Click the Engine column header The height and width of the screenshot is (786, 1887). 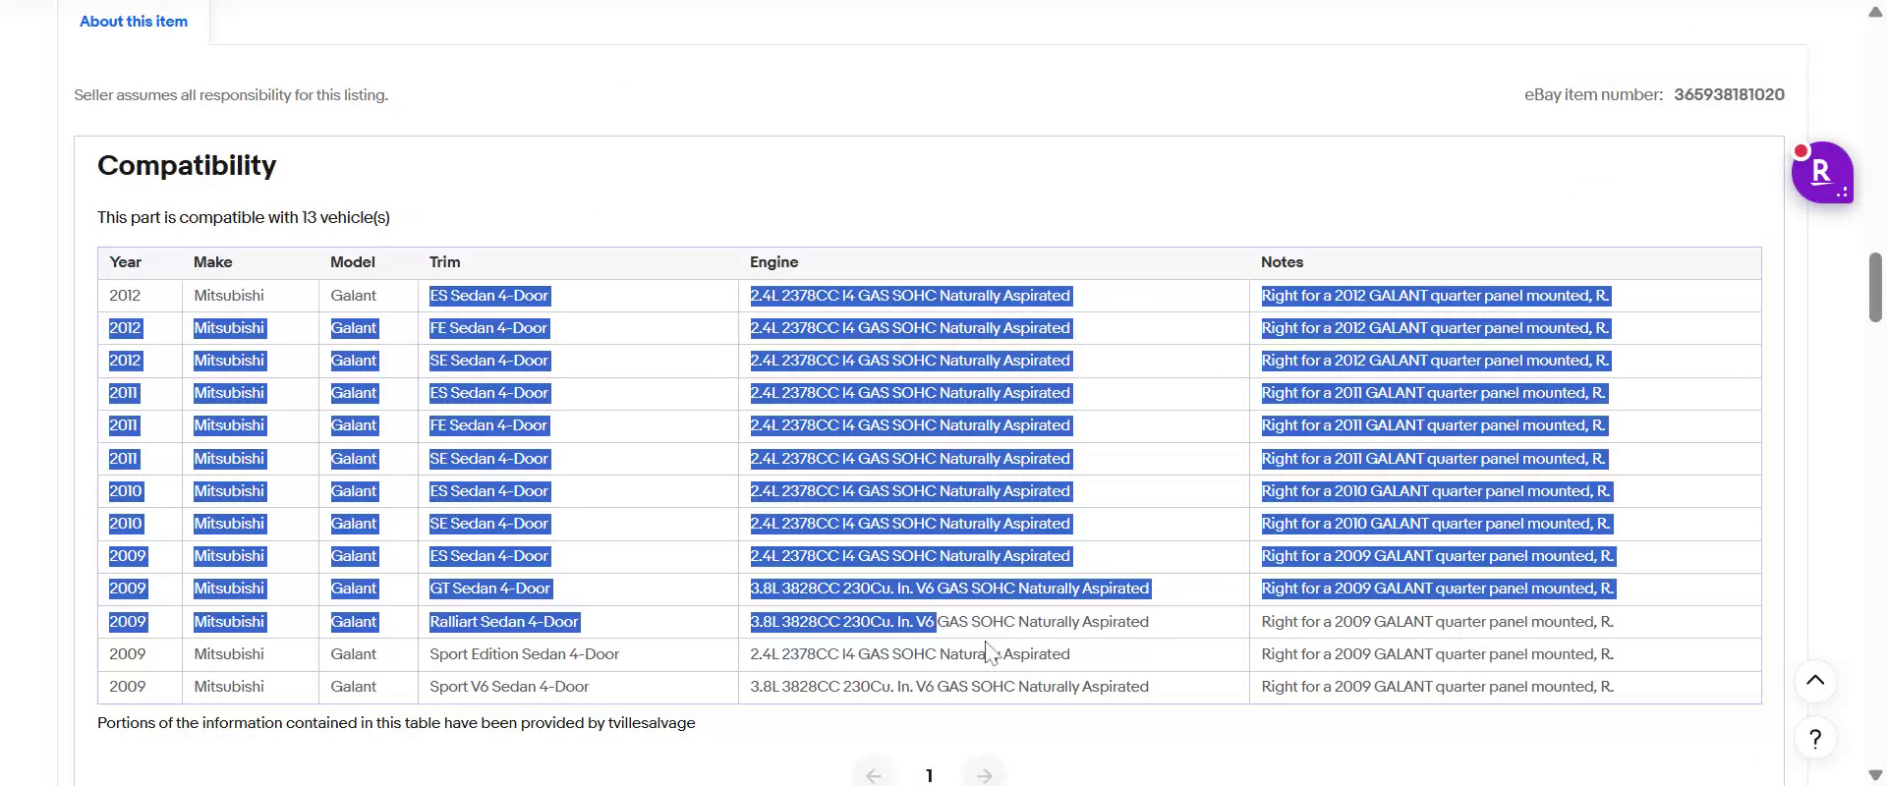tap(773, 262)
